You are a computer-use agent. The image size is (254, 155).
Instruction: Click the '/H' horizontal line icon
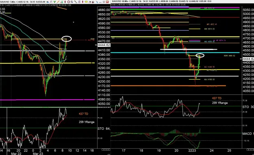click(90, 2)
